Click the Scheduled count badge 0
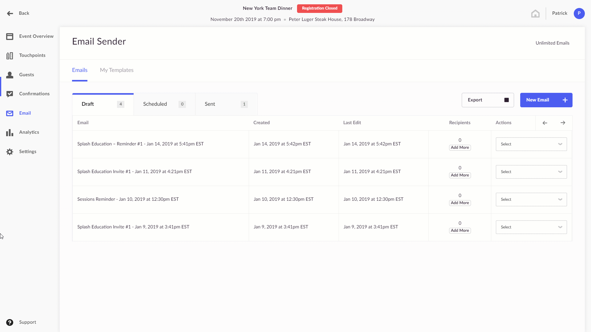 pos(182,104)
